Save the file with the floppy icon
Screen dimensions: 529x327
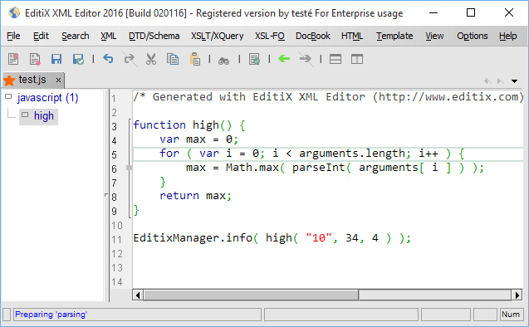coord(56,59)
